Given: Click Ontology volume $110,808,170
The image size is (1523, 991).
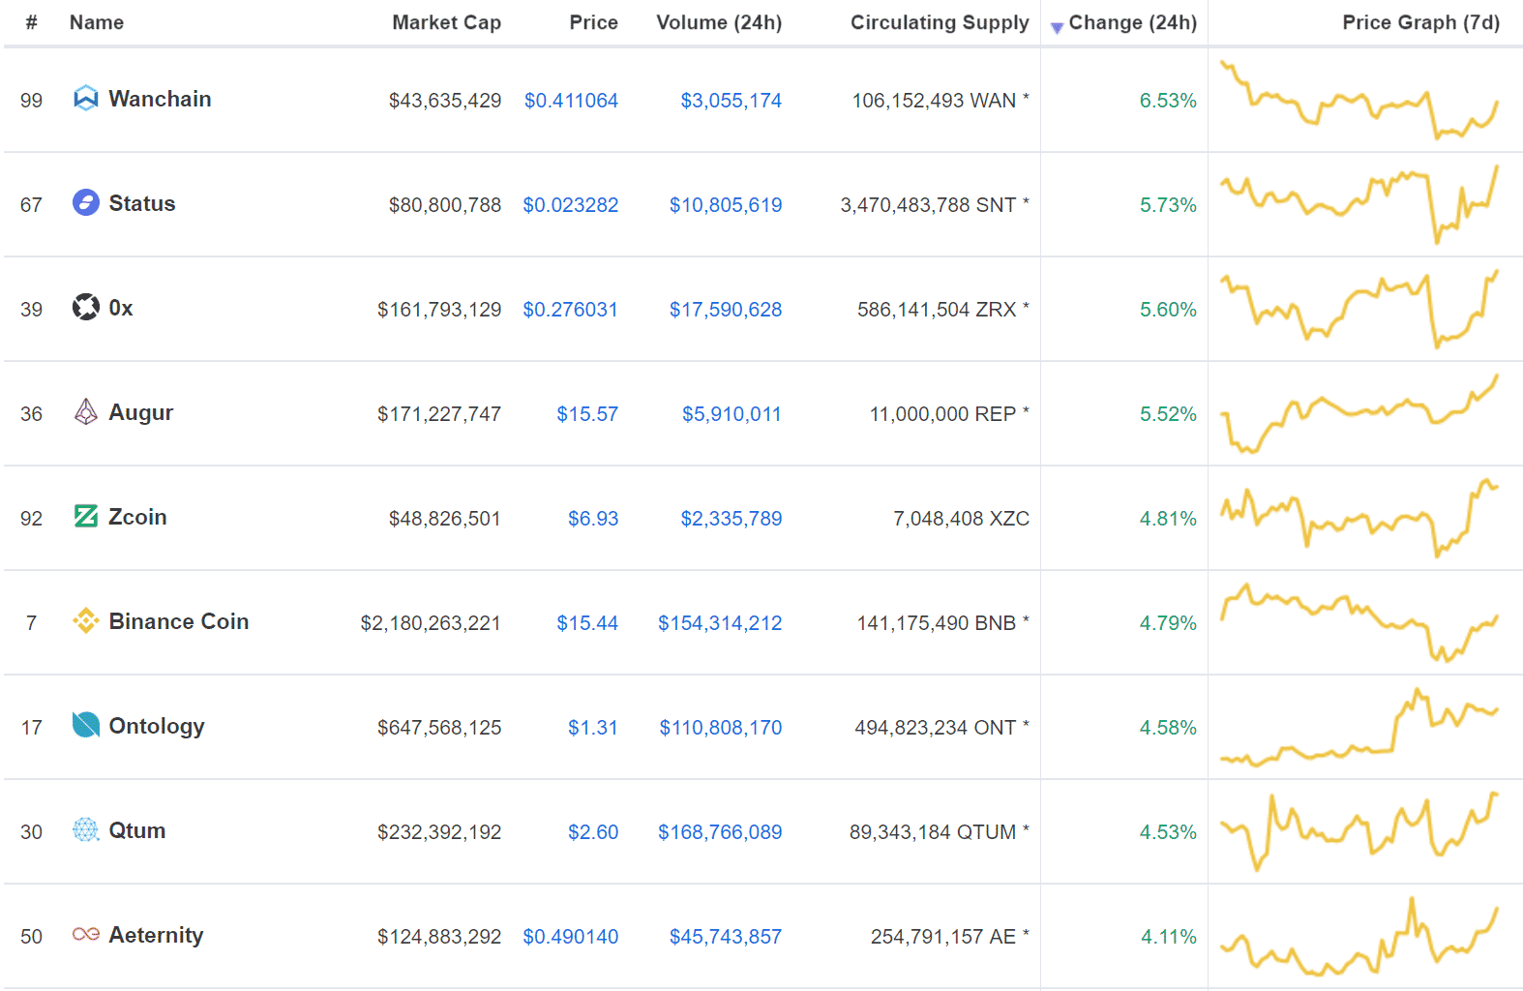Looking at the screenshot, I should [x=721, y=728].
